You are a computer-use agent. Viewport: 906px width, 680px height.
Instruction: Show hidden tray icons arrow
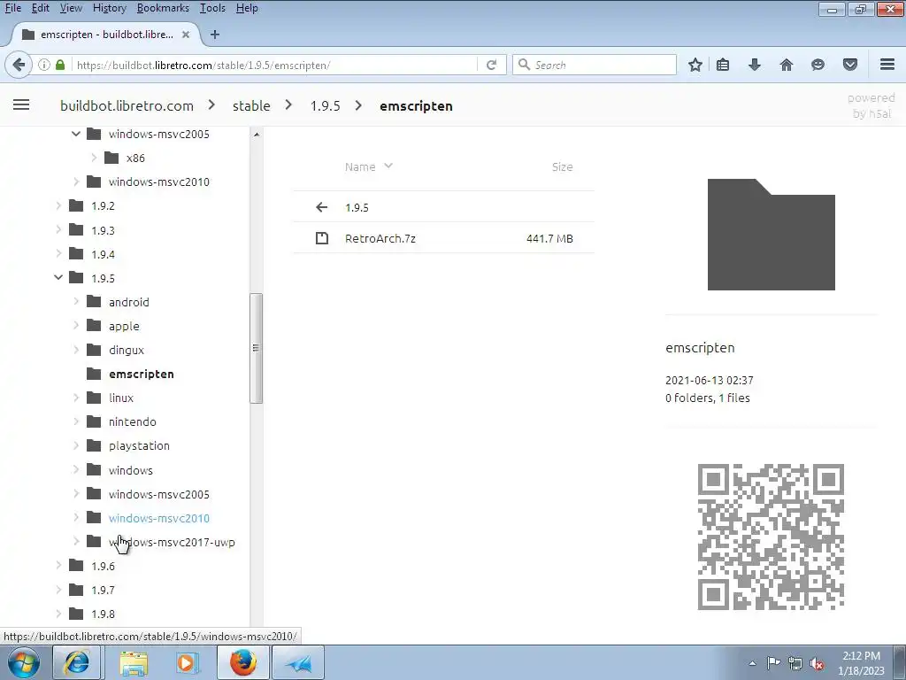(752, 664)
